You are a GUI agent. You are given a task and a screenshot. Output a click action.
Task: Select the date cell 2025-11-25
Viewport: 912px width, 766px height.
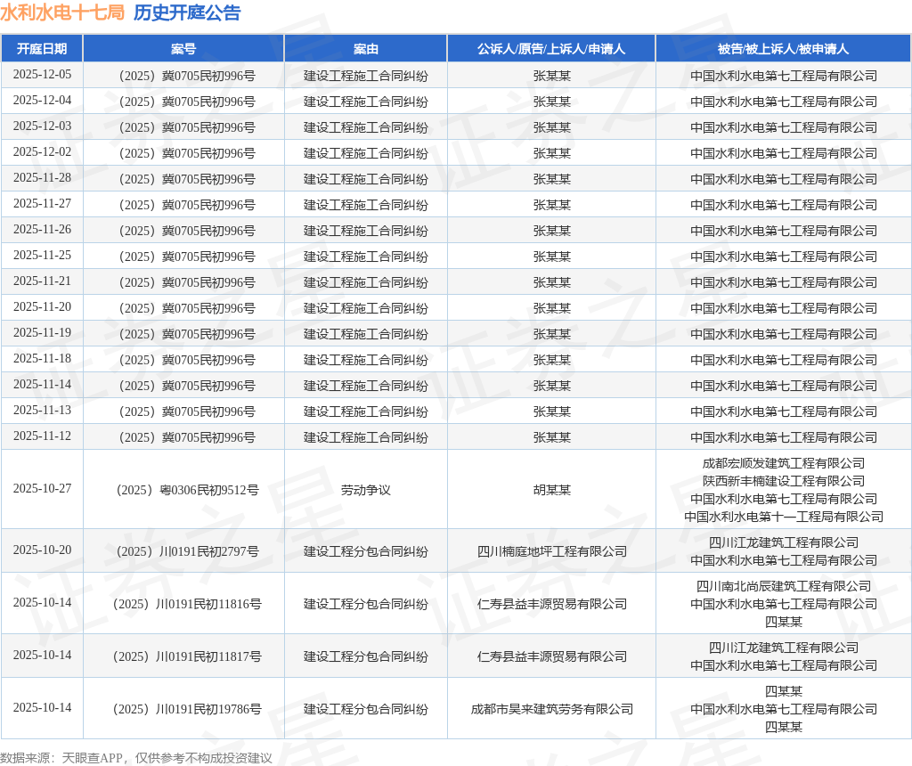pyautogui.click(x=43, y=256)
